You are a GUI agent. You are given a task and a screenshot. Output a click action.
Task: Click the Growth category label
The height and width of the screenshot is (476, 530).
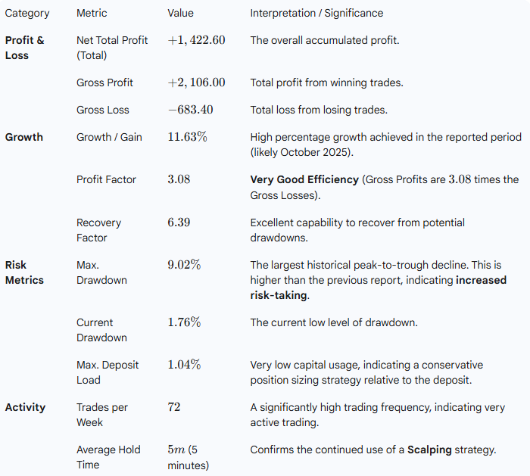pyautogui.click(x=24, y=137)
